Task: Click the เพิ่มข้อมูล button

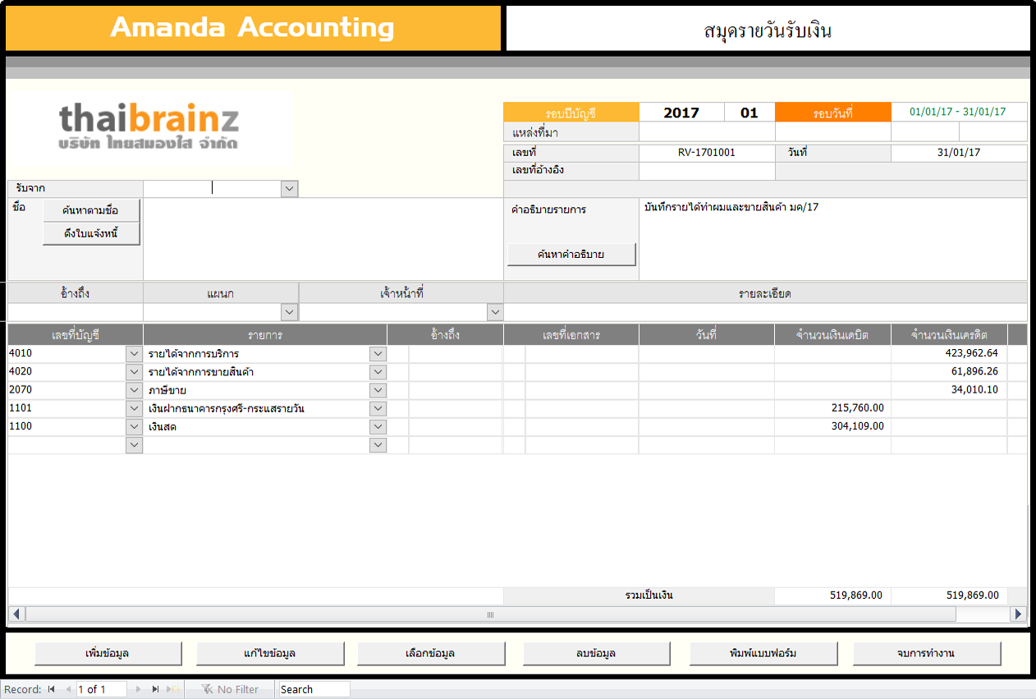Action: pos(108,653)
